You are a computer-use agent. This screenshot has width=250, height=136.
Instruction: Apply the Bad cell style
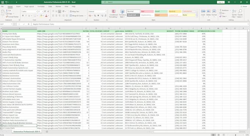pyautogui.click(x=147, y=11)
